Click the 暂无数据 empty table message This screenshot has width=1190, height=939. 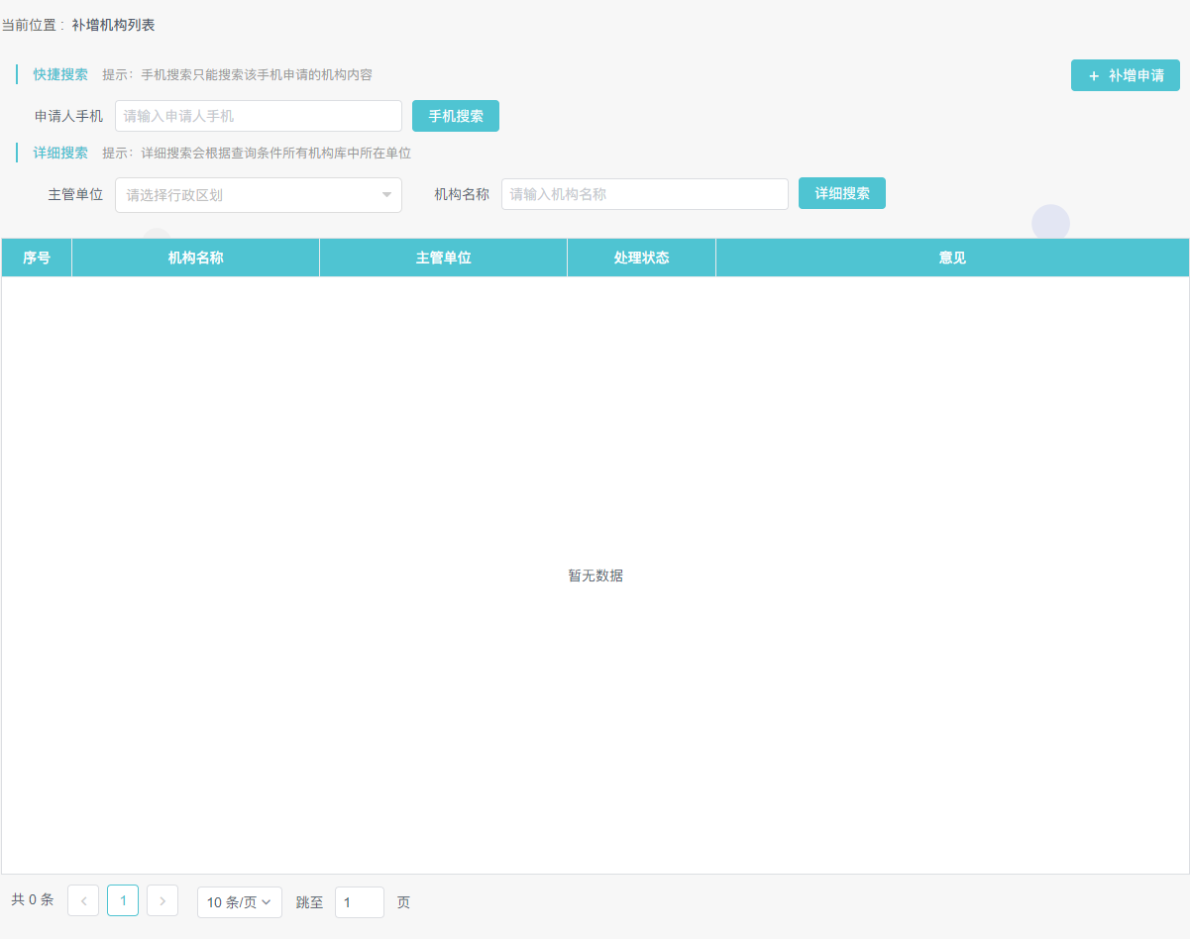pos(595,575)
